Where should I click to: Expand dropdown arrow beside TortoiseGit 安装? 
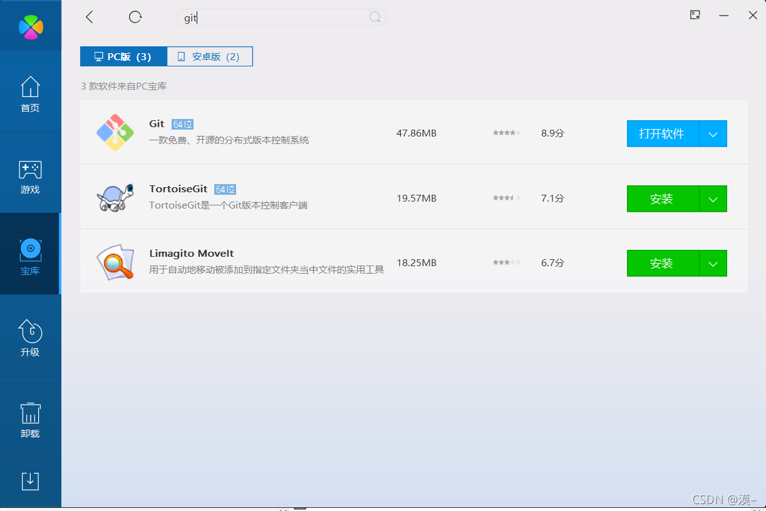coord(713,199)
